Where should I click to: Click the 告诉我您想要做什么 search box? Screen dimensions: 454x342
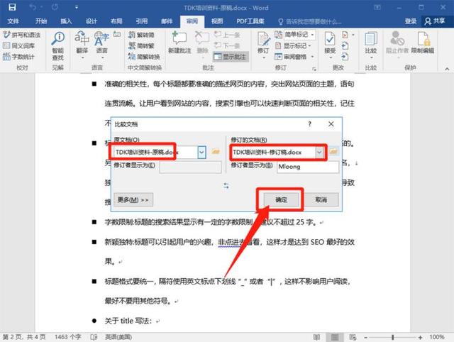point(309,21)
